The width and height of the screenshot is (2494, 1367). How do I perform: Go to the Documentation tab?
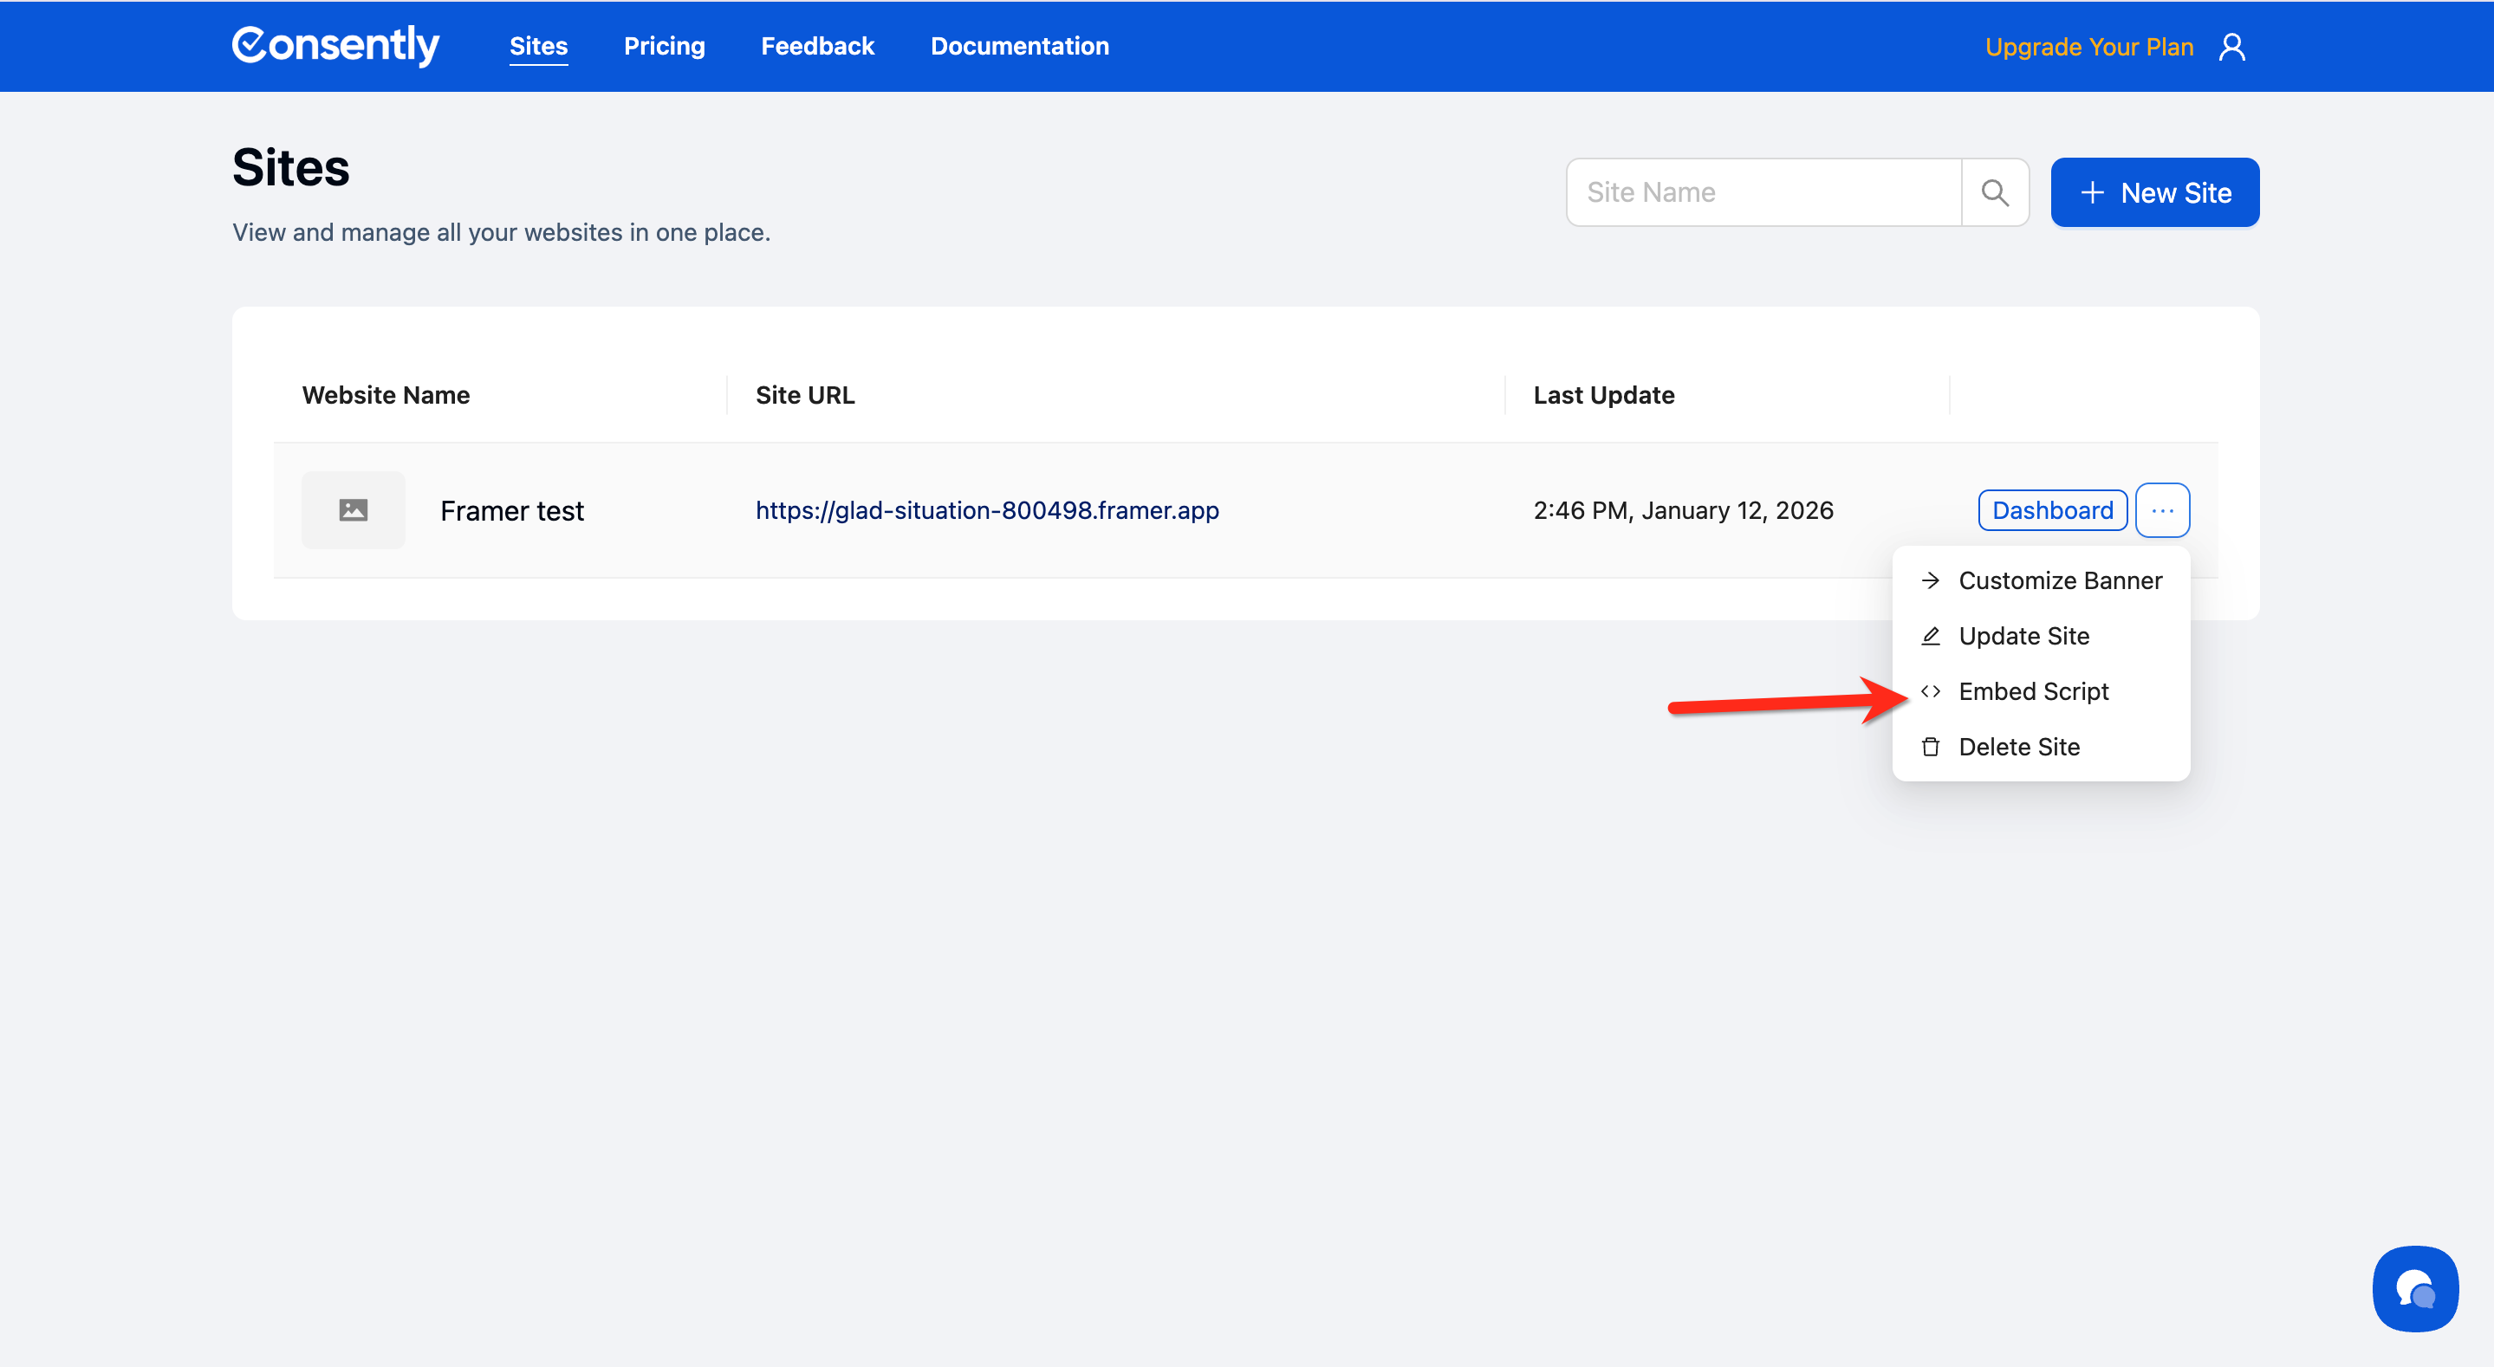(1019, 46)
